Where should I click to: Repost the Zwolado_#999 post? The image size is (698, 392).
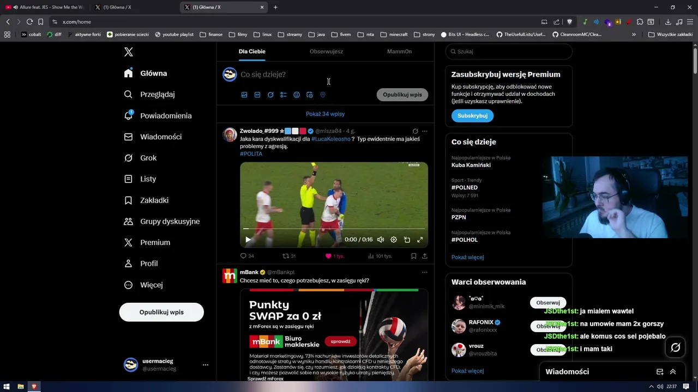[289, 256]
